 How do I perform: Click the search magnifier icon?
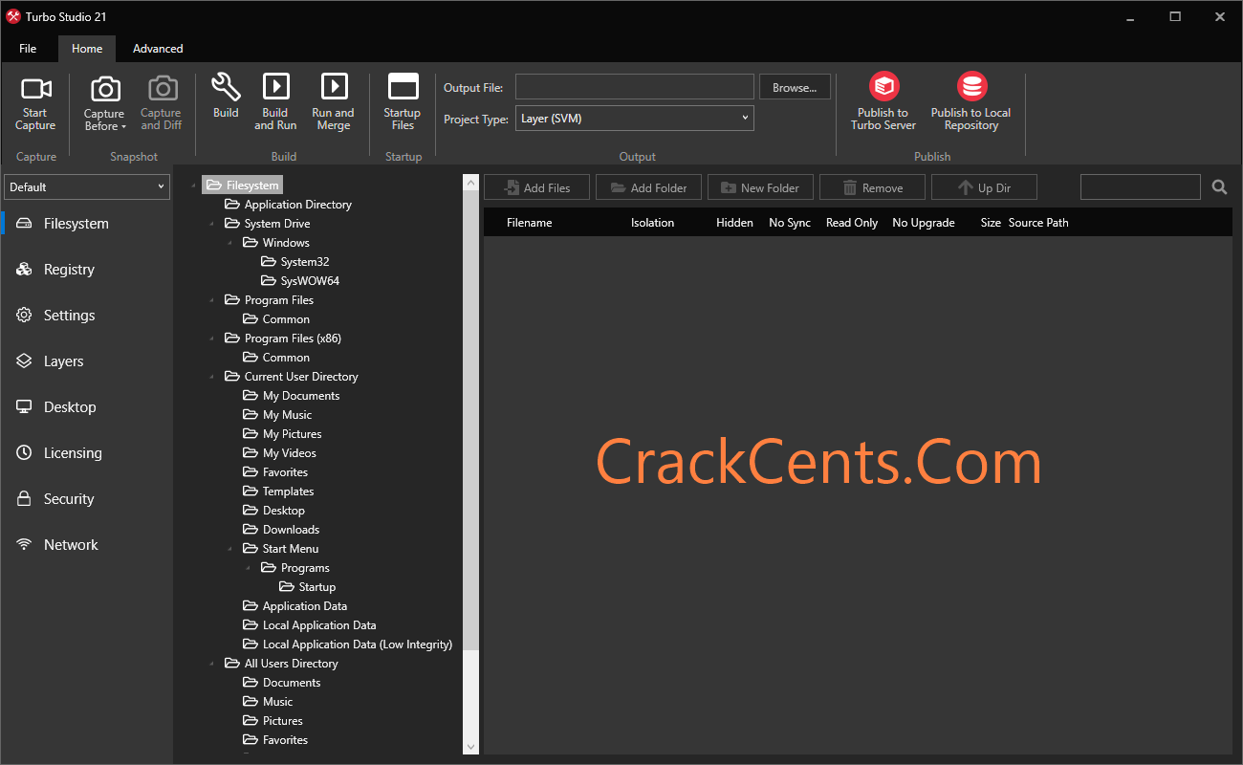tap(1219, 187)
